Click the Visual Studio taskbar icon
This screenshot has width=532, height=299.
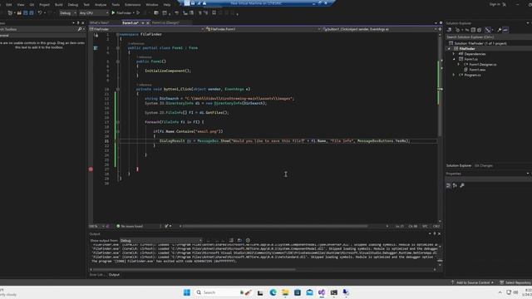point(322,292)
